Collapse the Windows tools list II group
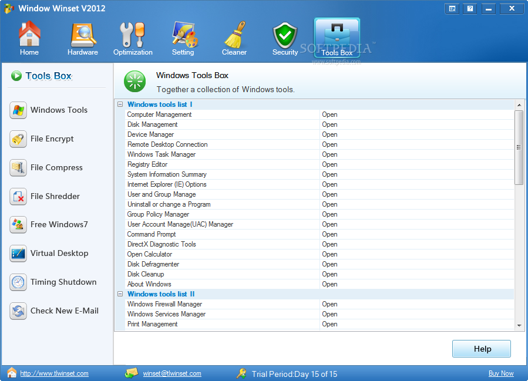This screenshot has width=528, height=381. click(120, 294)
